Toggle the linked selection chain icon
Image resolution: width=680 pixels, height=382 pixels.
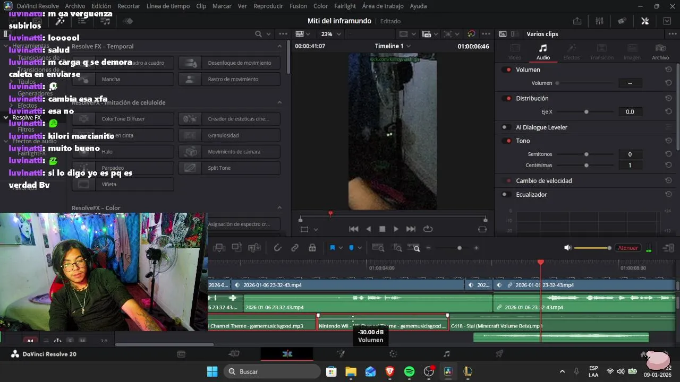pyautogui.click(x=295, y=248)
